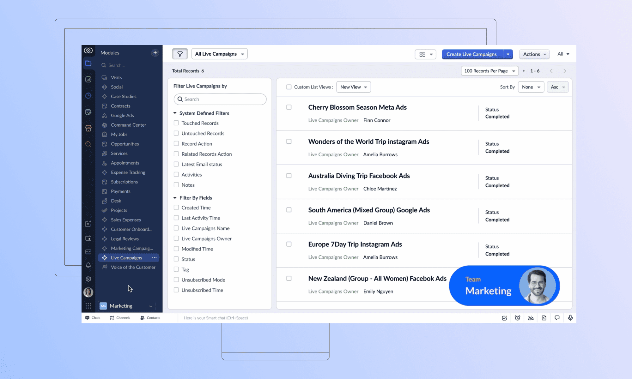Open the Asc sort order dropdown
632x379 pixels.
[x=558, y=87]
